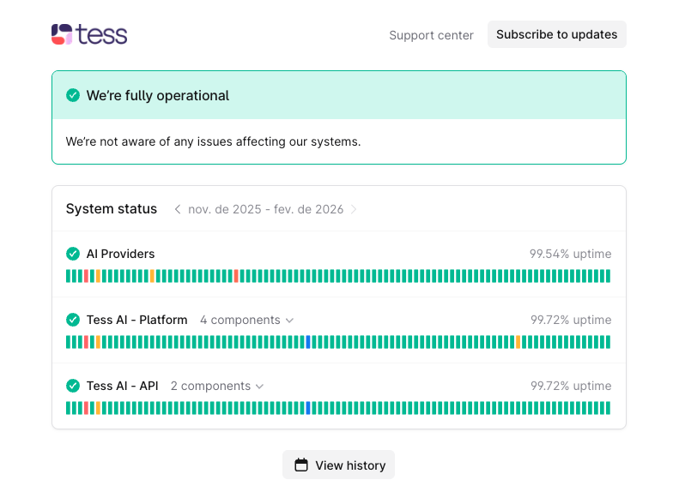This screenshot has width=673, height=480.
Task: Go to previous date range chevron
Action: 177,209
